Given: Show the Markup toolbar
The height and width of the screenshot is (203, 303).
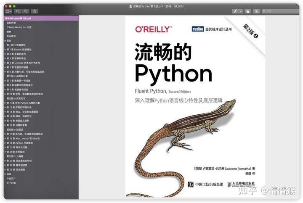Looking at the screenshot, I should click(x=257, y=11).
